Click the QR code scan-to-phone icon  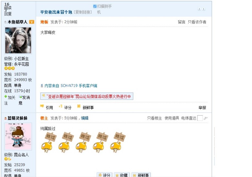point(95,6)
